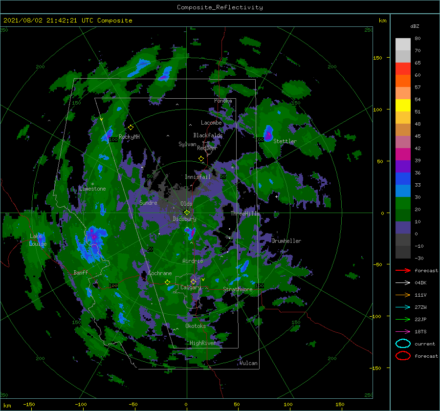Click the Innisfail label
This screenshot has height=411, width=440.
198,177
